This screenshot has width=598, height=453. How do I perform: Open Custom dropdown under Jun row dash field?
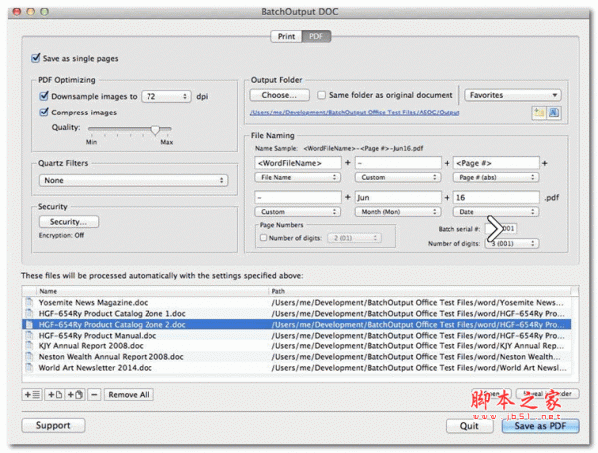point(297,212)
